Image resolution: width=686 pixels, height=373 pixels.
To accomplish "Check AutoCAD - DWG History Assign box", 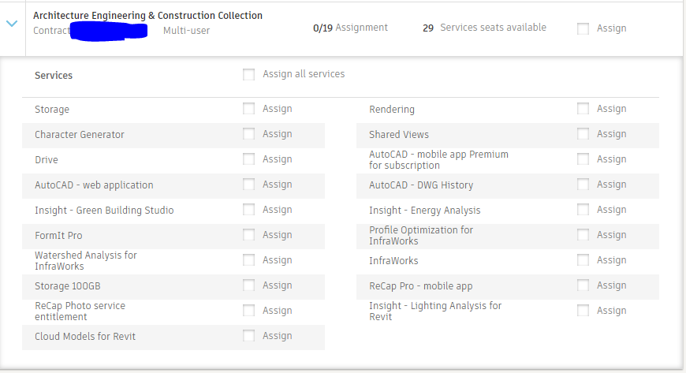I will [x=583, y=185].
